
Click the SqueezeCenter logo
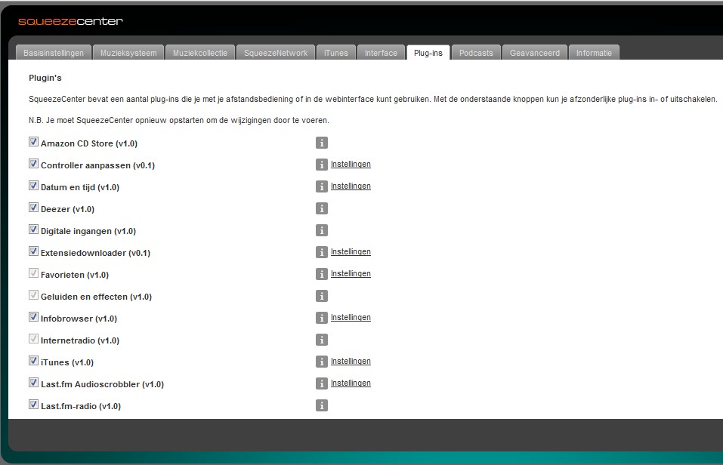tap(70, 21)
